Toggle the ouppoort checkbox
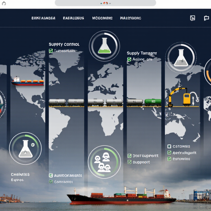This screenshot has height=211, width=211. click(130, 162)
